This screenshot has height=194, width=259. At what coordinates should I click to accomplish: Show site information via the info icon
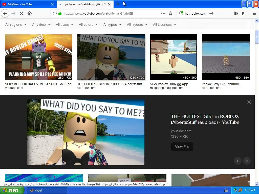click(55, 13)
